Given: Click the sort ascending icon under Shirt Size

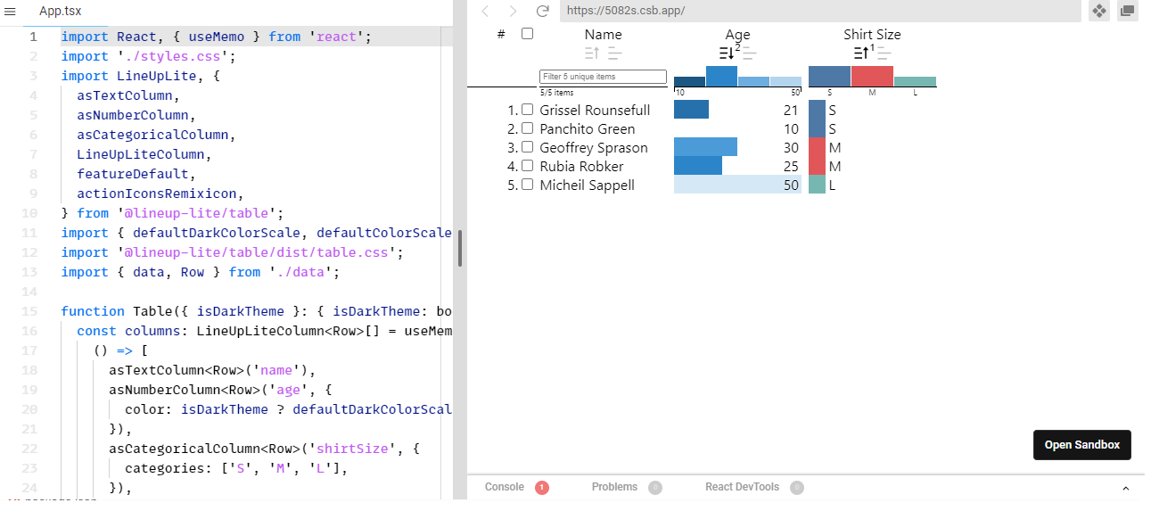Looking at the screenshot, I should [x=860, y=54].
